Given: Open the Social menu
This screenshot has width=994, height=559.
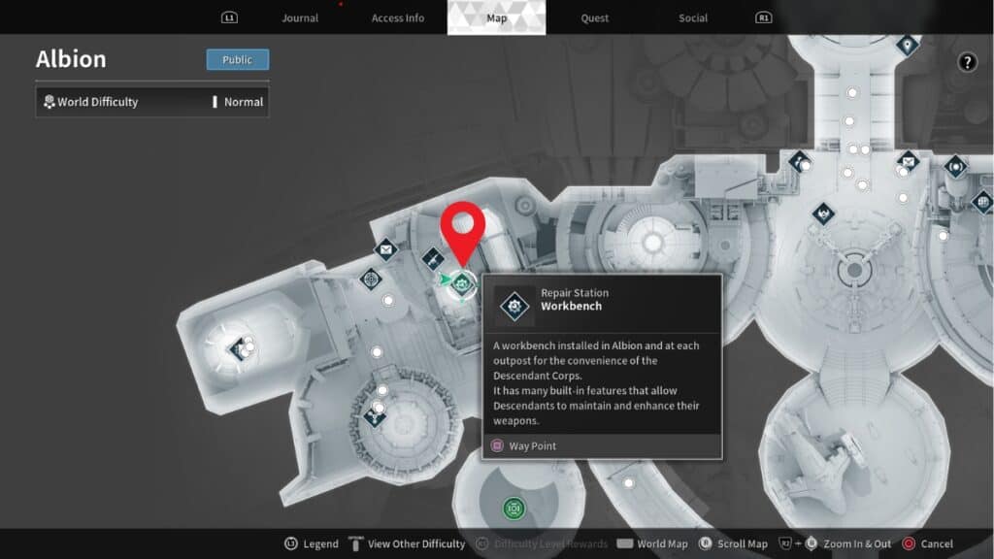Looking at the screenshot, I should [692, 16].
